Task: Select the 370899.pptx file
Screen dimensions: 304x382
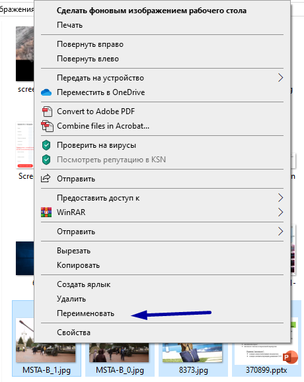Action: (266, 370)
